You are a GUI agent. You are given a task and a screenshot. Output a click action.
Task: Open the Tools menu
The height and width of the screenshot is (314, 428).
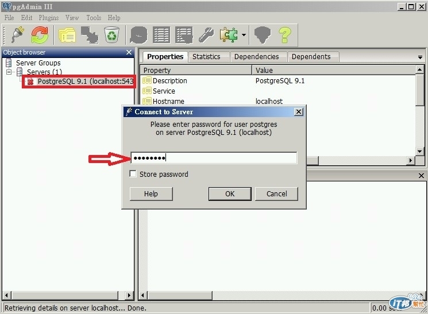tap(94, 18)
